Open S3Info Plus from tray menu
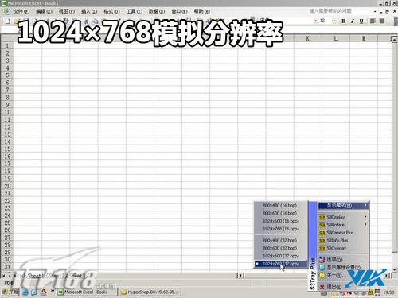398x298 pixels. [343, 240]
